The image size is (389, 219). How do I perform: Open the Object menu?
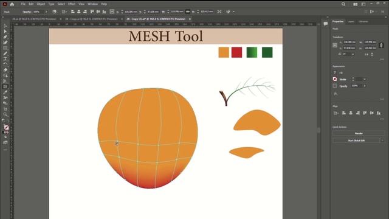click(41, 4)
